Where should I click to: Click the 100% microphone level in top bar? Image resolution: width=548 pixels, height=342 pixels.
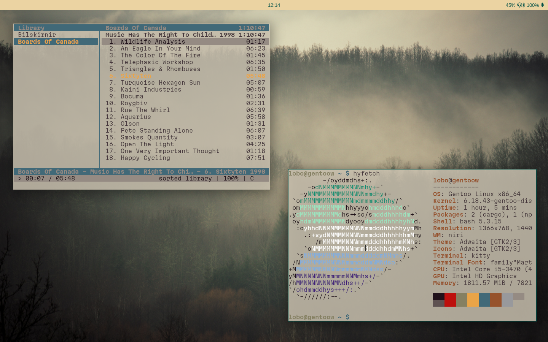coord(533,5)
